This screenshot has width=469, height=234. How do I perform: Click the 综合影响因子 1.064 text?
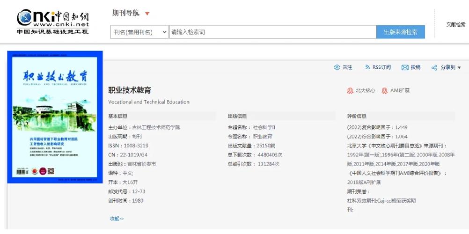pos(377,137)
